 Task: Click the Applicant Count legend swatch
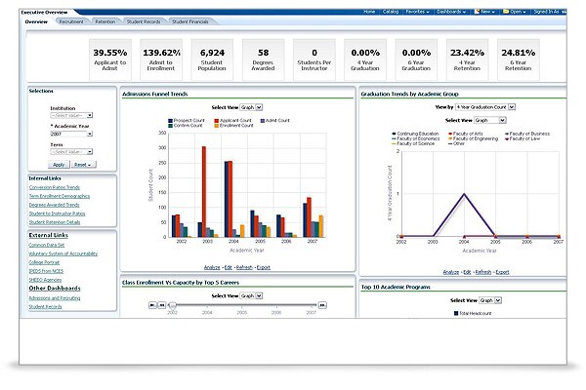[x=217, y=121]
